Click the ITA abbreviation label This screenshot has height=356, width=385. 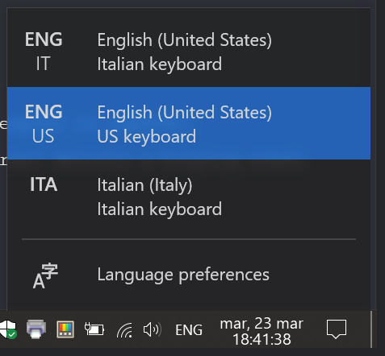[x=44, y=184]
